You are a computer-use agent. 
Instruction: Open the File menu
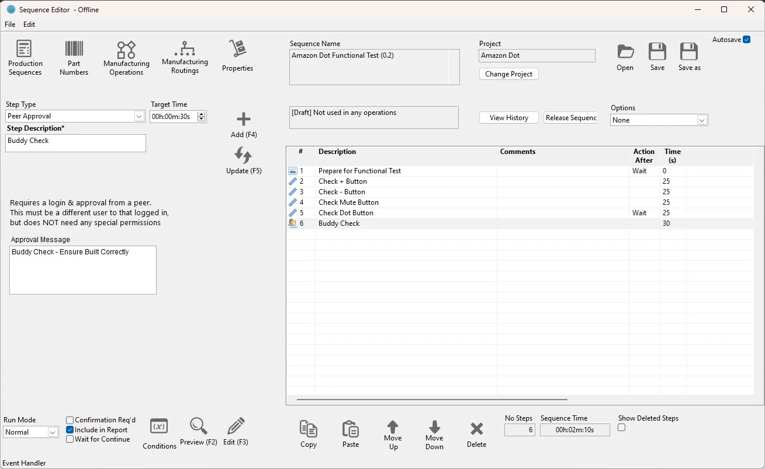[9, 24]
